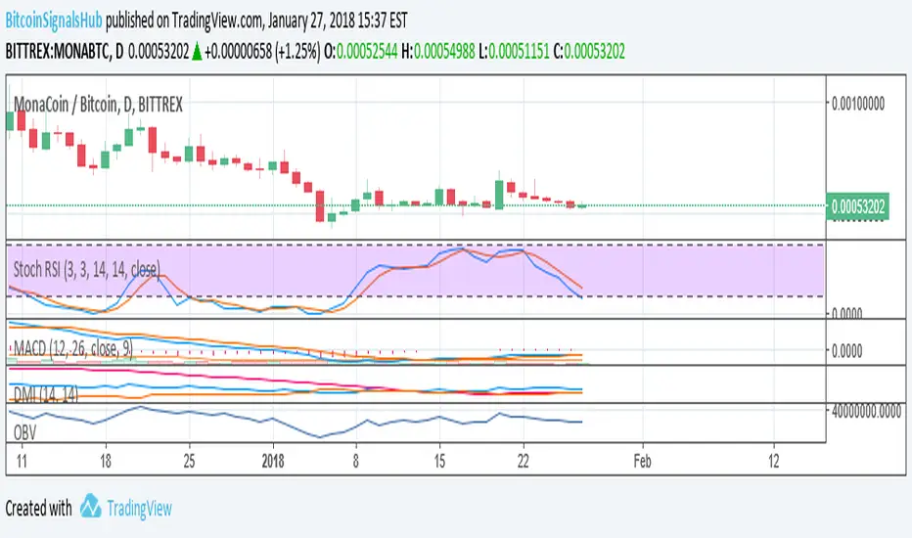Open the BitcoinSignalsHub author link
The image size is (912, 538).
[x=54, y=21]
